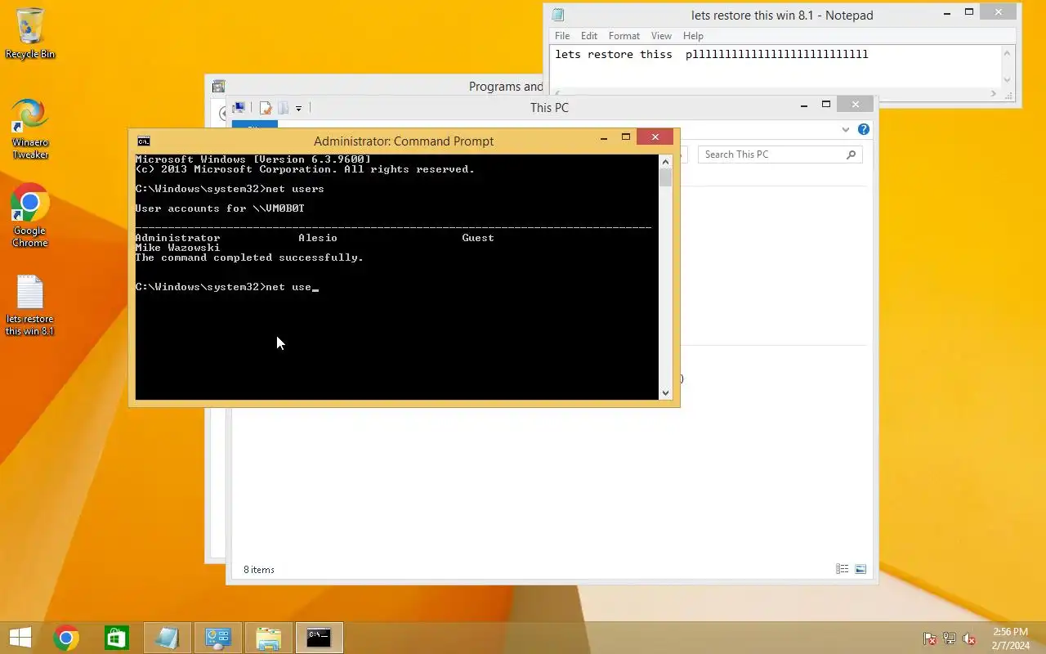This screenshot has width=1046, height=654.
Task: Switch to Command Prompt taskbar button
Action: (319, 638)
